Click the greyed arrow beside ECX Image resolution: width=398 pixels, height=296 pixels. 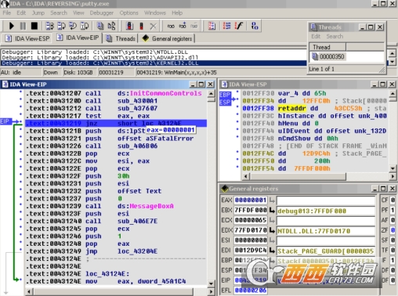(272, 220)
